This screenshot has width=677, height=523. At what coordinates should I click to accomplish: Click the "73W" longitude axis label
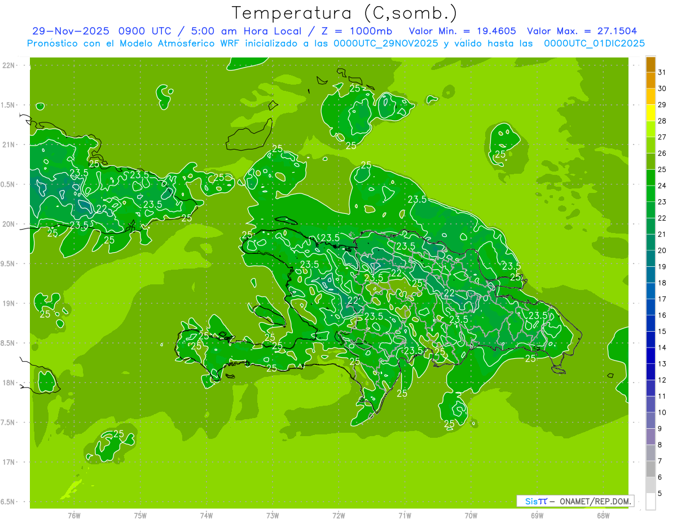click(272, 516)
